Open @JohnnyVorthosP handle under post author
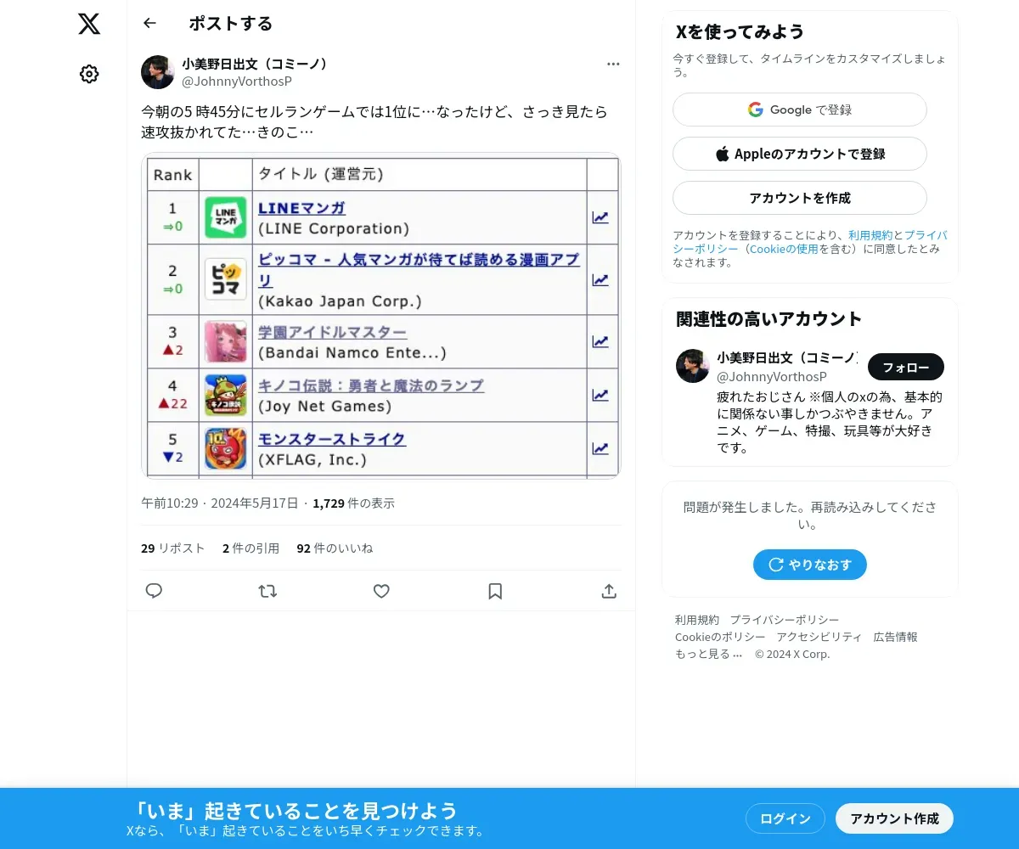 pyautogui.click(x=237, y=82)
